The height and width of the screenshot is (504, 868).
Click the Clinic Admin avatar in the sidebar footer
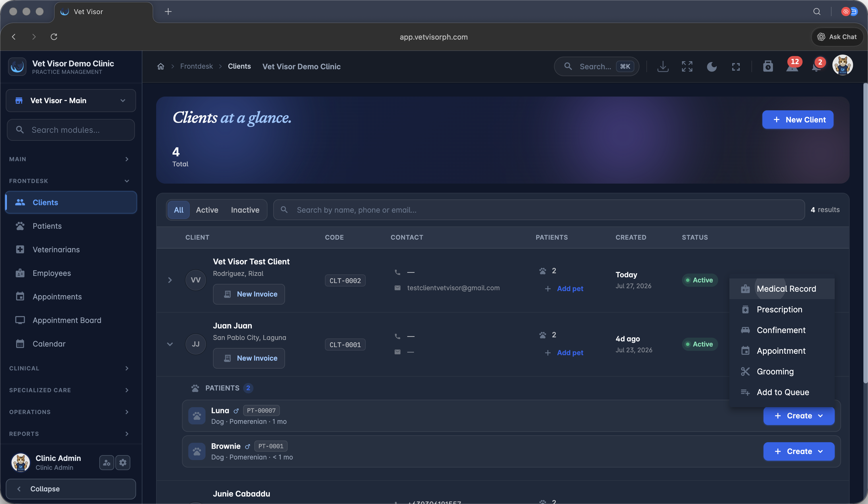pyautogui.click(x=20, y=462)
